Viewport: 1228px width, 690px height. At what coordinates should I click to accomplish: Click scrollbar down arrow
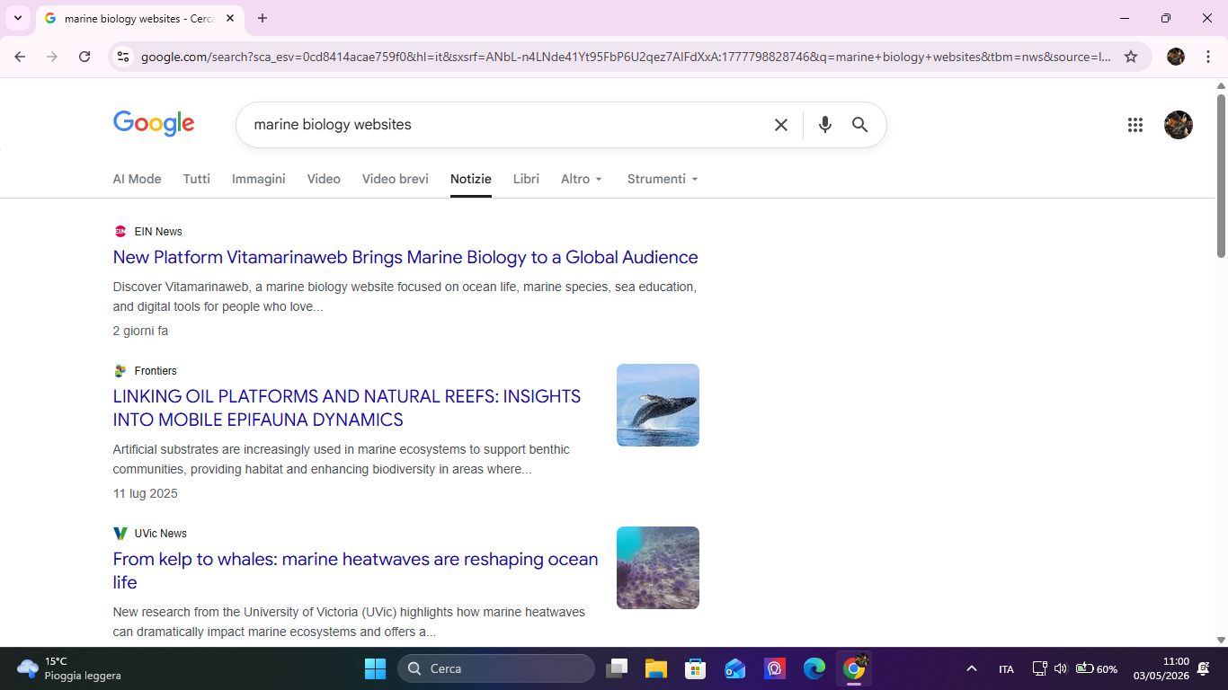[1221, 641]
